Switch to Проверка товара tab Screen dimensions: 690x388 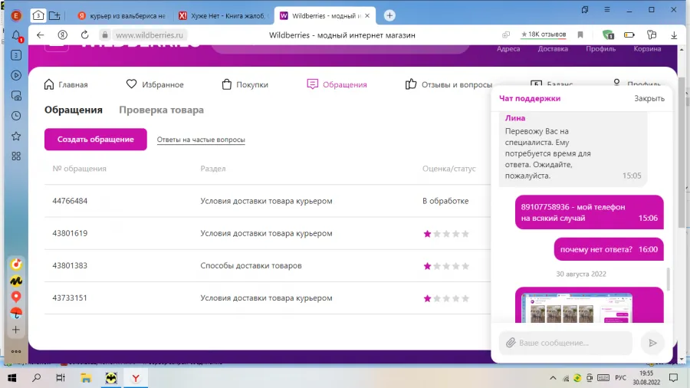162,110
